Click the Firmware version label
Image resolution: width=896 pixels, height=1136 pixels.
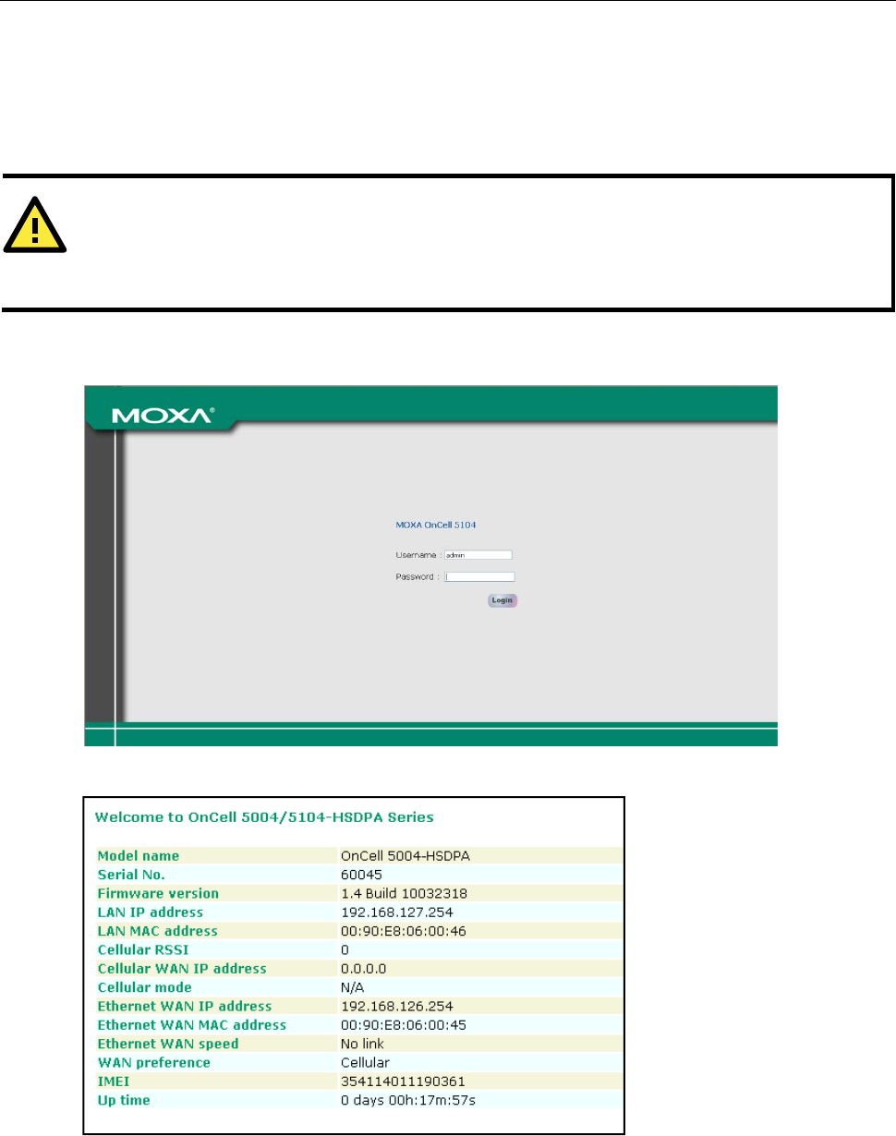(158, 893)
